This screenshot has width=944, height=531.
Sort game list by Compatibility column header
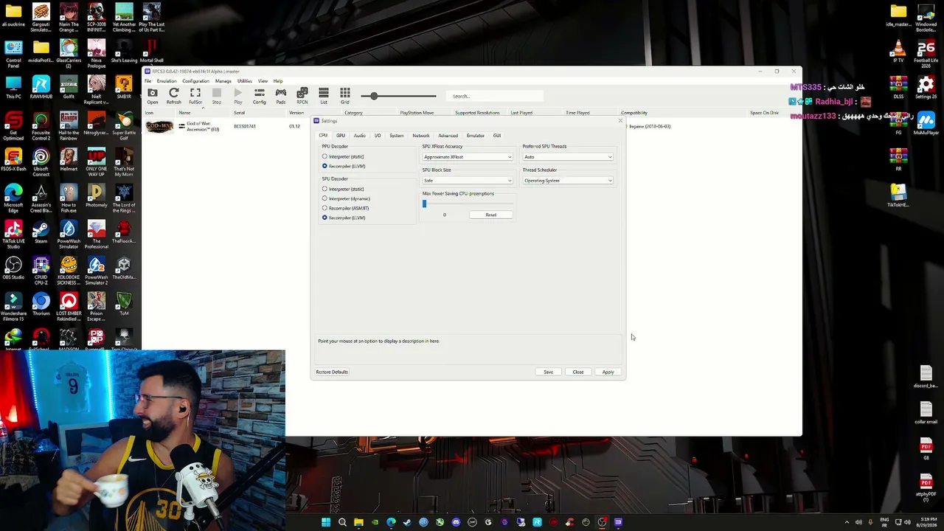coord(634,113)
